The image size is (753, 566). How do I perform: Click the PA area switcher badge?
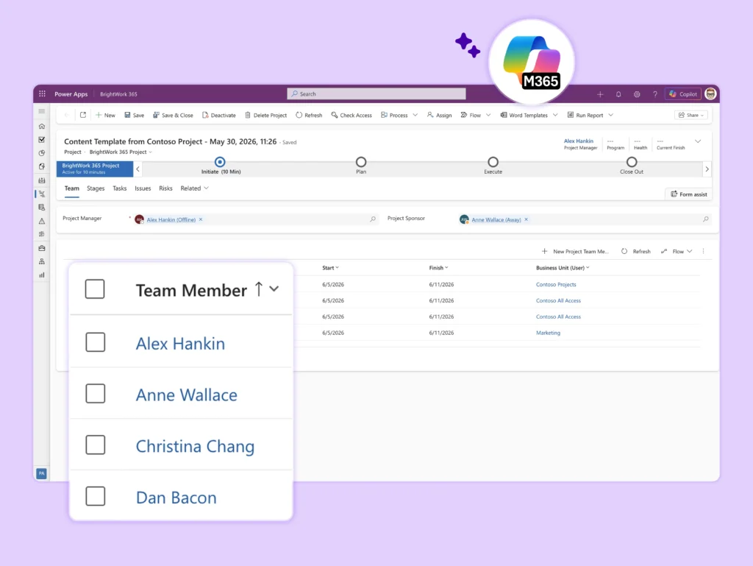(x=42, y=473)
